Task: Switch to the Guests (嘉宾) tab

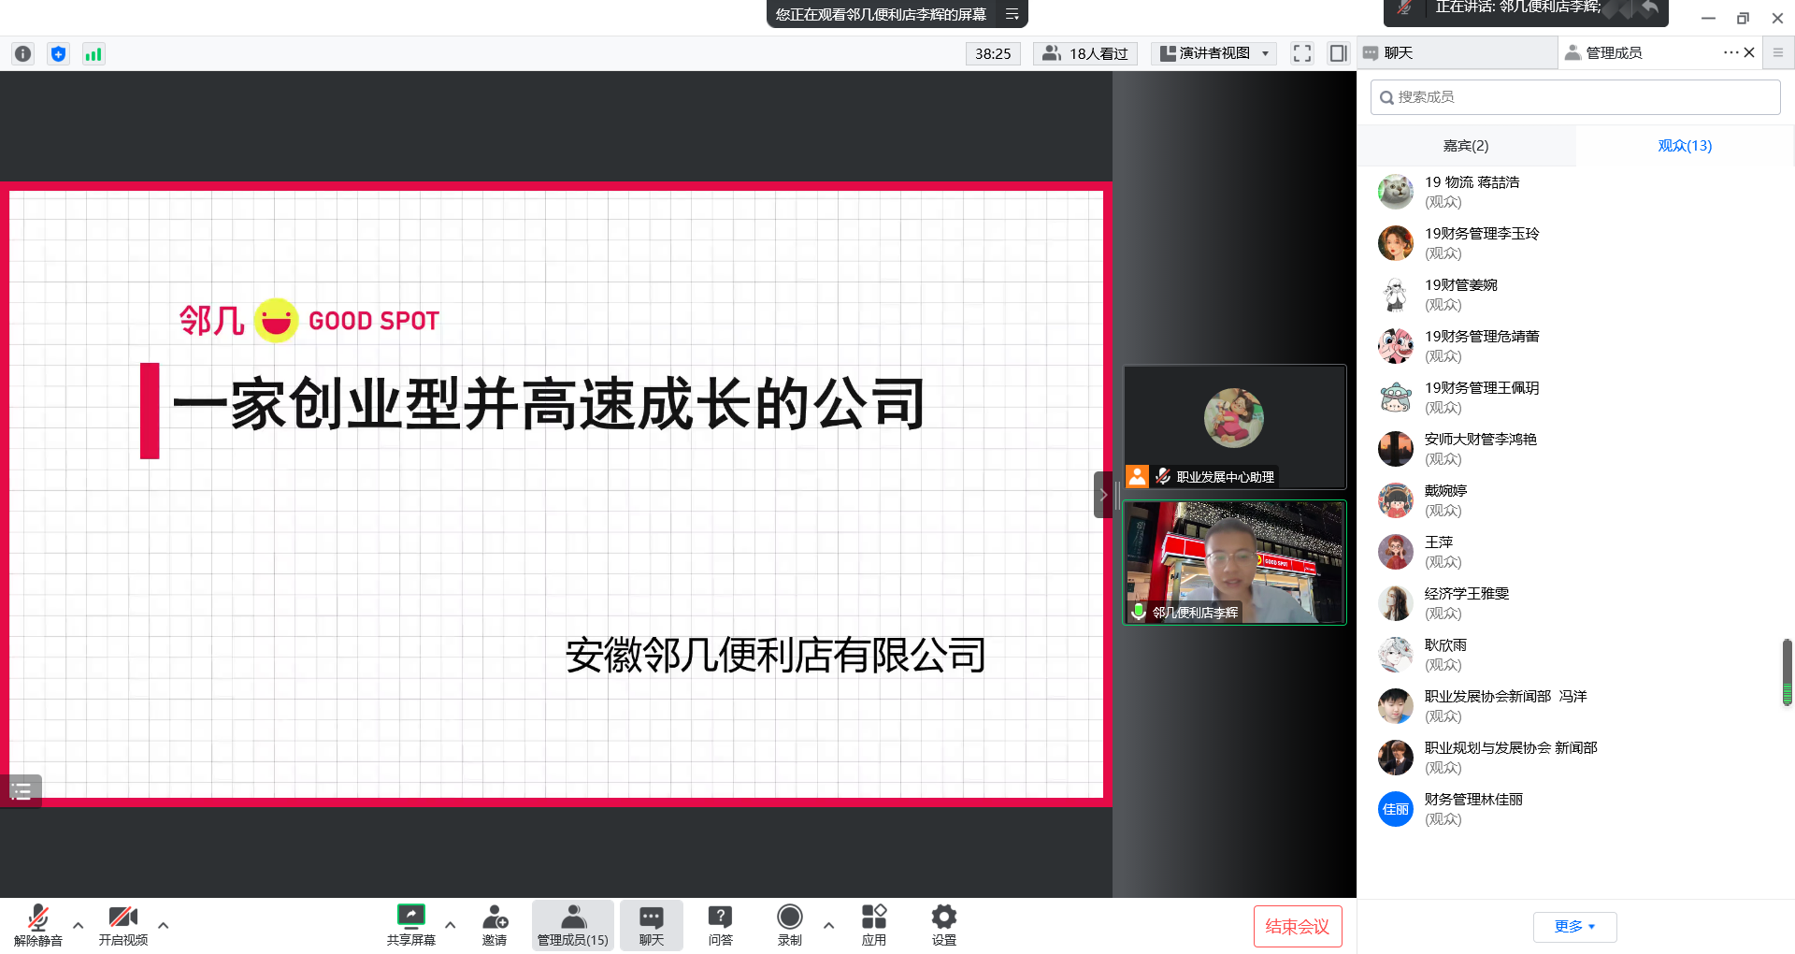Action: tap(1465, 146)
